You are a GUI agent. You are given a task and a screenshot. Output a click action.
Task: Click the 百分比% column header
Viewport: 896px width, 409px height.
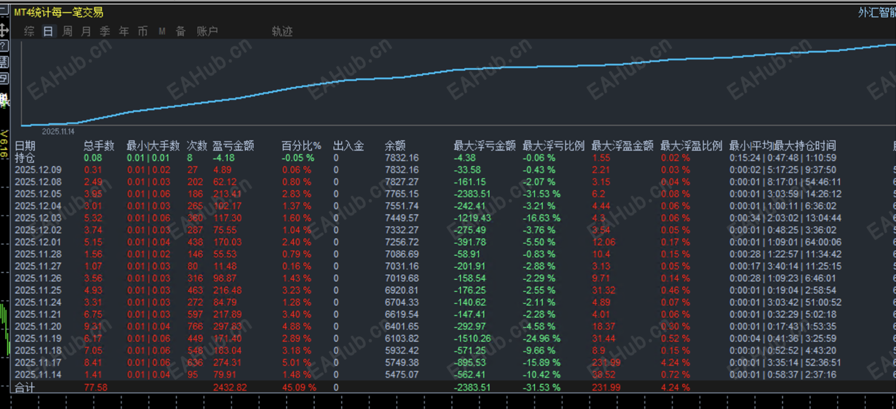(x=301, y=146)
